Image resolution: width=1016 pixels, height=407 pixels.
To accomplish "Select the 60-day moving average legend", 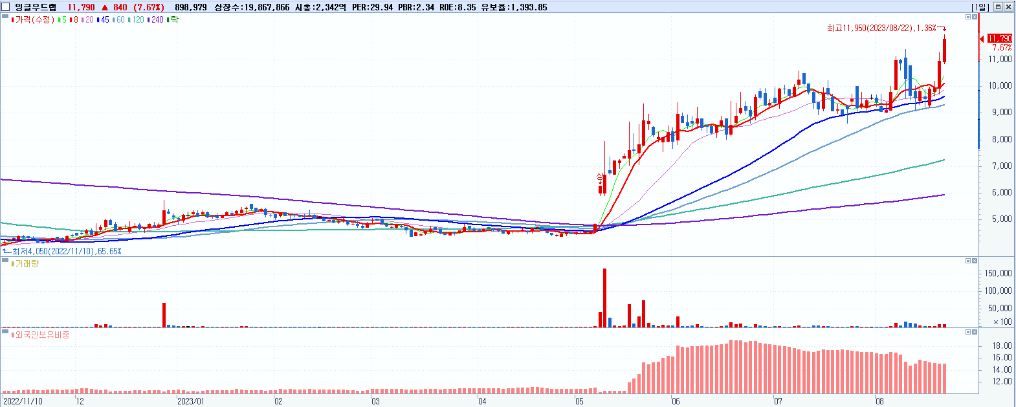I will pyautogui.click(x=118, y=20).
